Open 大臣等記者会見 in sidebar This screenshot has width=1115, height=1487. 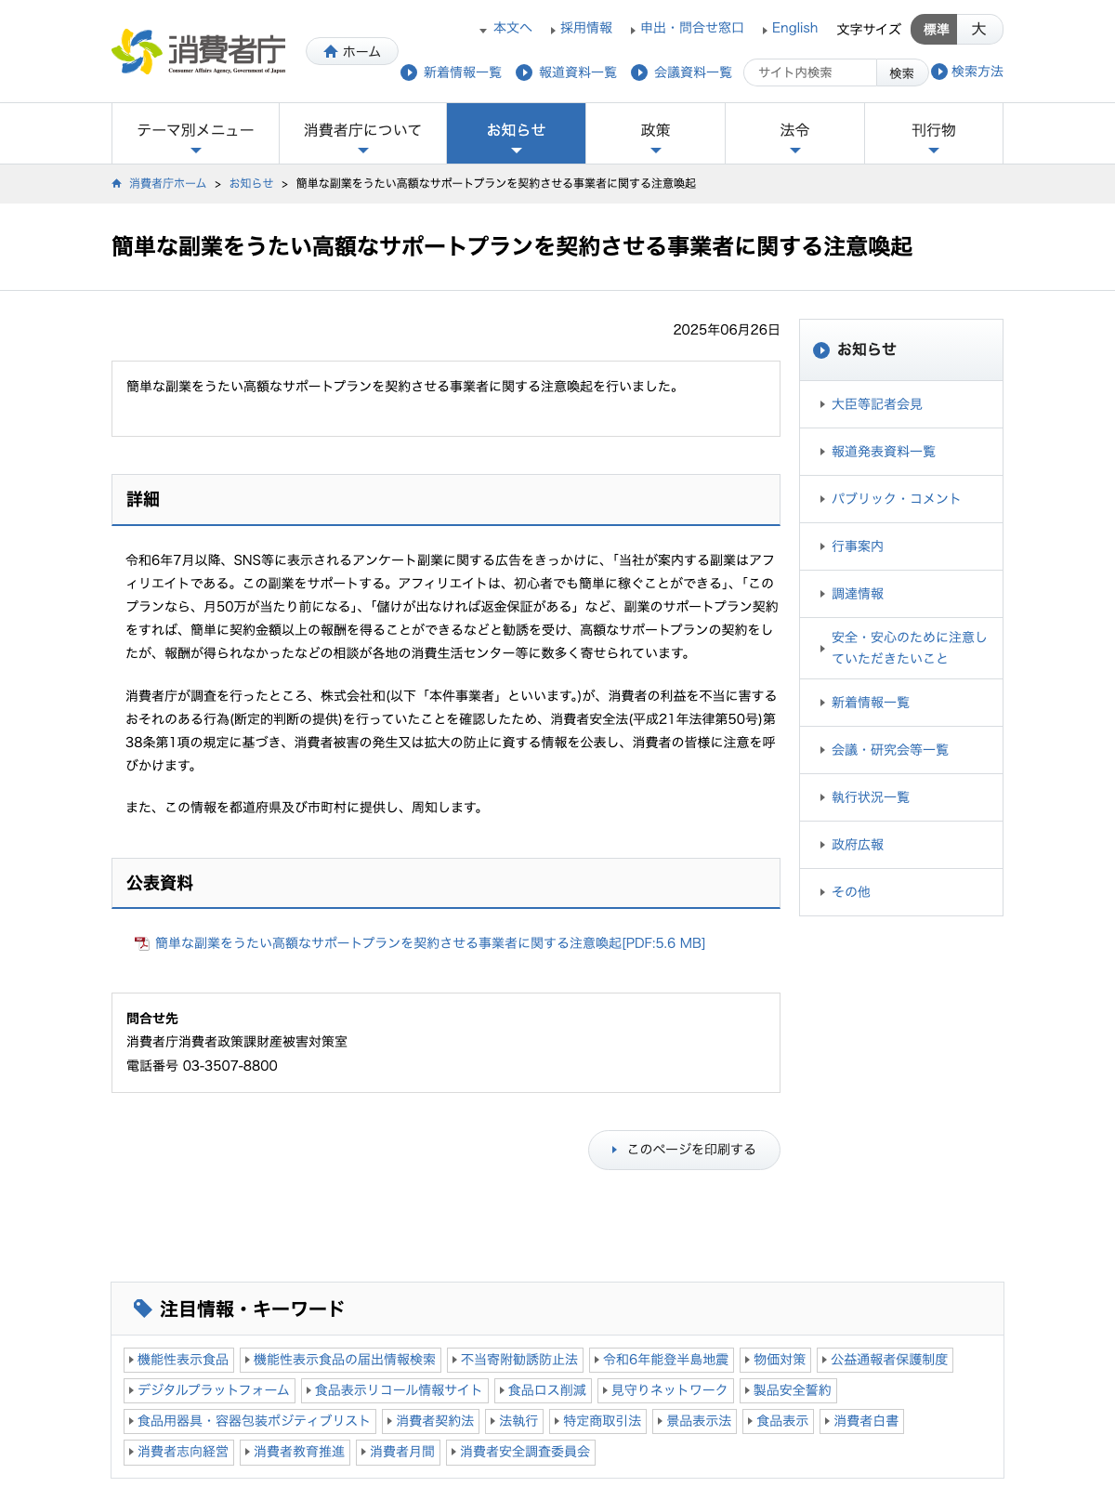pyautogui.click(x=876, y=404)
